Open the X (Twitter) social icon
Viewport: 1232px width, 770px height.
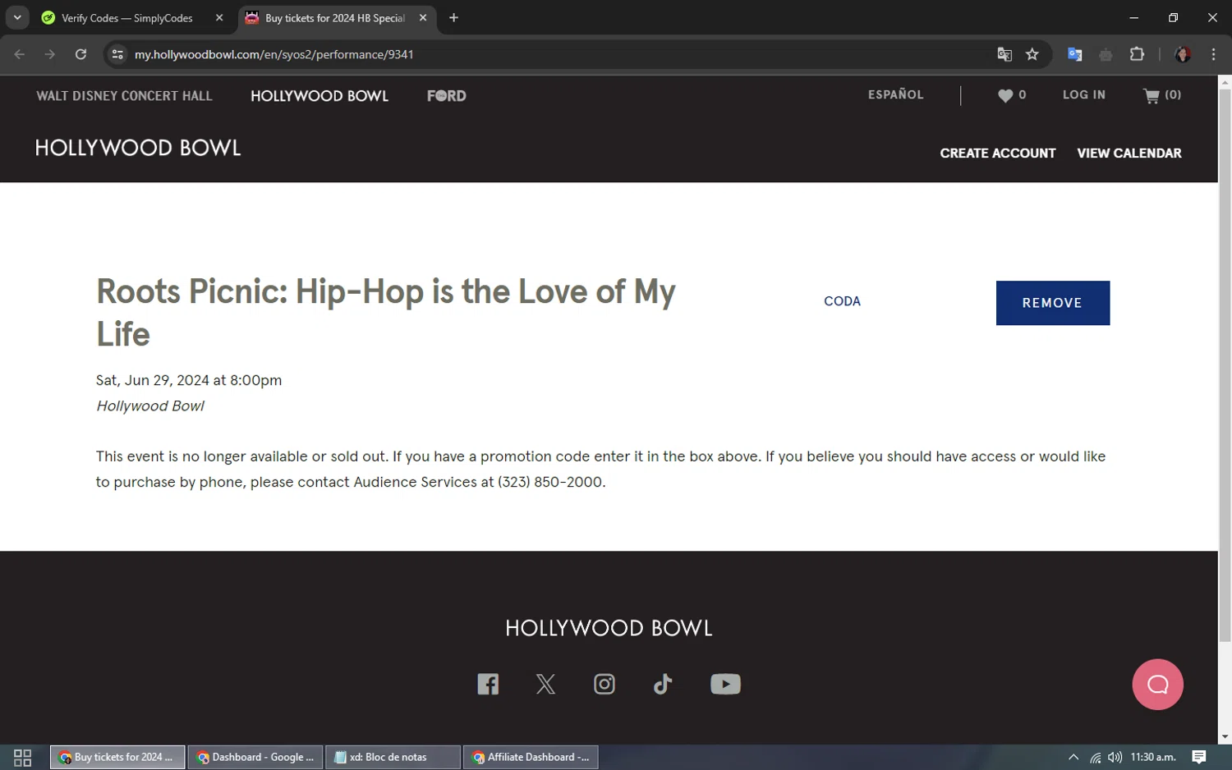545,684
